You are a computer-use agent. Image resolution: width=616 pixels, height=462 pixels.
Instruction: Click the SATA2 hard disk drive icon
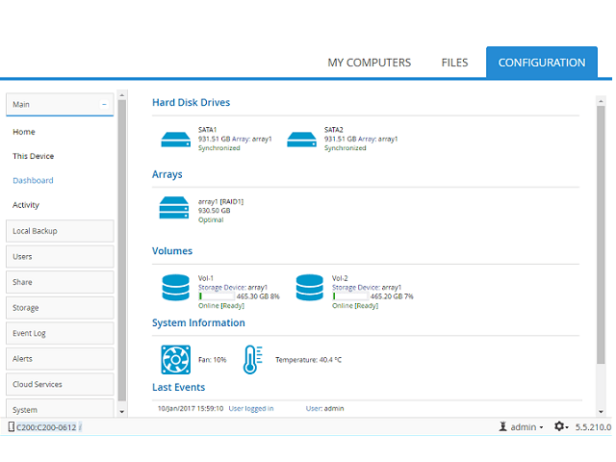click(301, 140)
